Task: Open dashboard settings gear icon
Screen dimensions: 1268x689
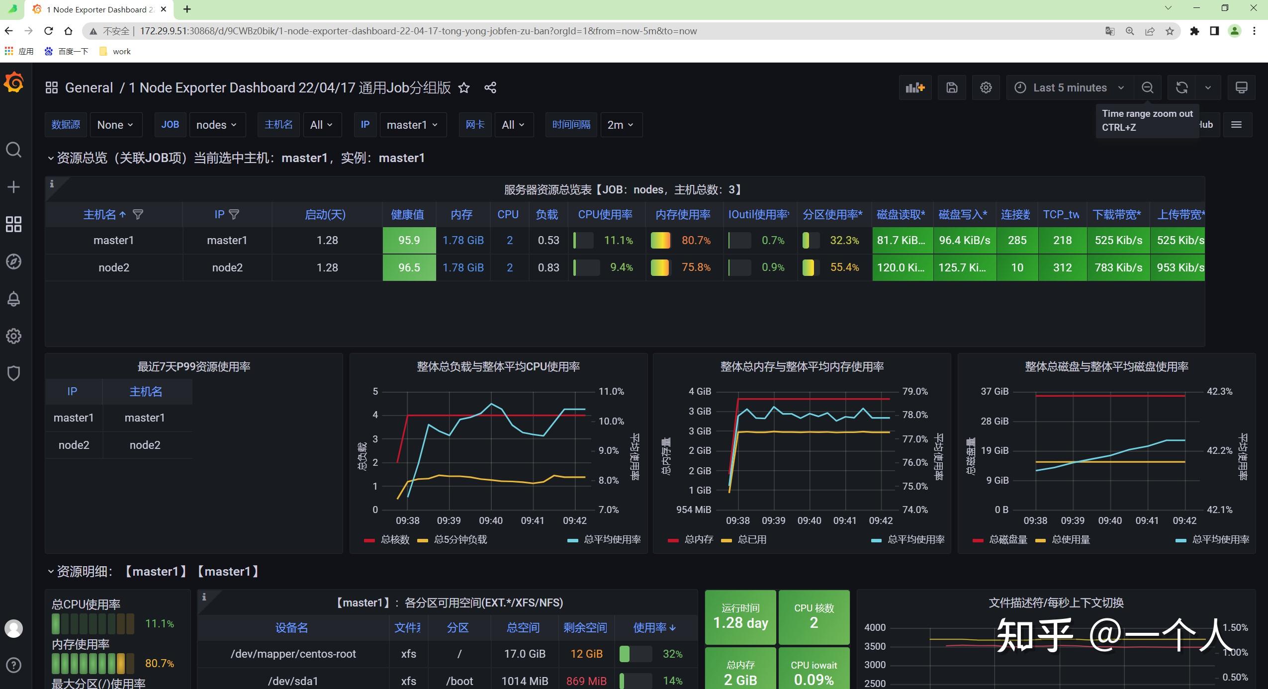Action: pyautogui.click(x=986, y=87)
